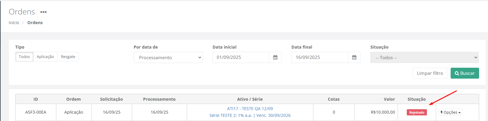This screenshot has height=121, width=488.
Task: Click the Solicitação column header
Action: coord(111,99)
